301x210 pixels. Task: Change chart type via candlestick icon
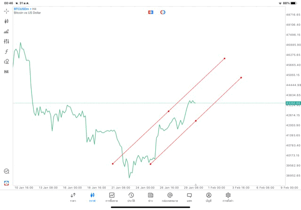point(7,21)
